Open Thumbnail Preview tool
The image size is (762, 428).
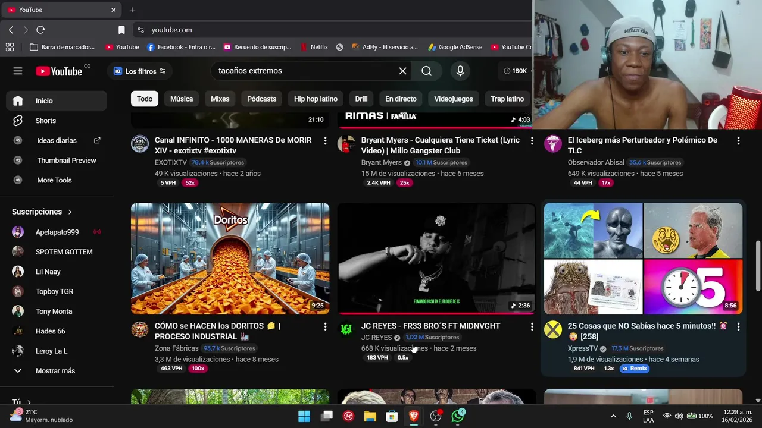pyautogui.click(x=57, y=160)
